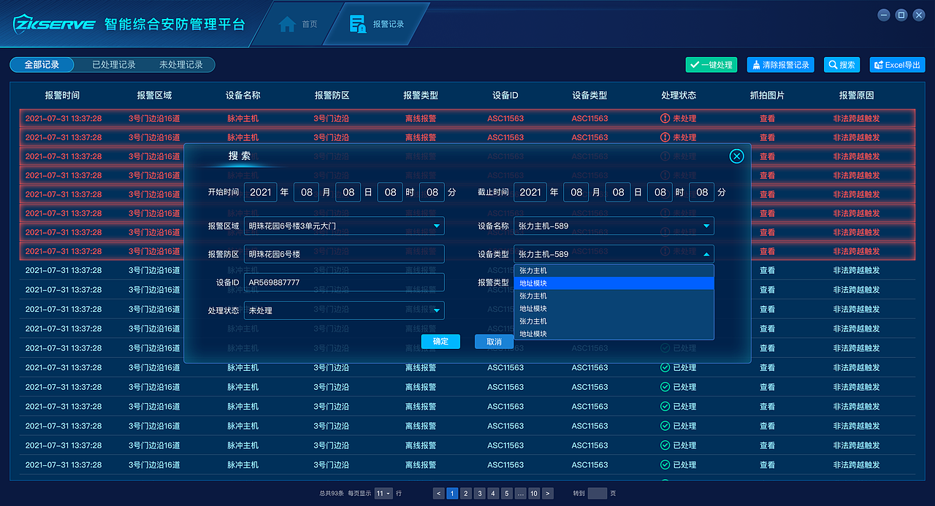Click the alarm record icon on 报警记录 tab
This screenshot has height=506, width=935.
coord(357,23)
